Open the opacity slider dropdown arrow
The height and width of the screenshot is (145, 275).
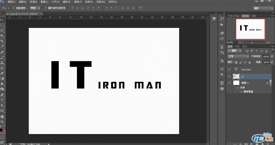coord(272,56)
